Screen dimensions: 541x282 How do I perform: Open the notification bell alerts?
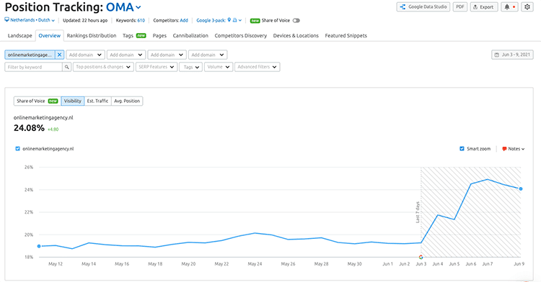[509, 7]
